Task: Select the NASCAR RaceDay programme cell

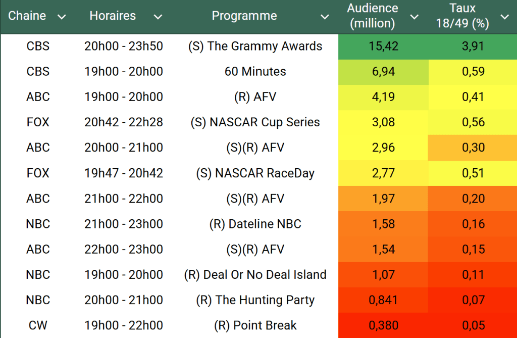Action: click(x=255, y=173)
